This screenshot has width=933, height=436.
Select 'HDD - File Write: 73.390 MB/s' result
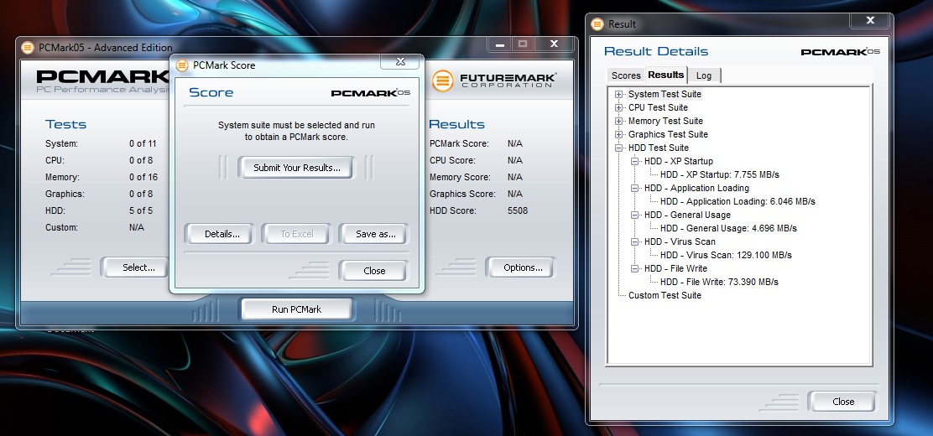pos(719,282)
